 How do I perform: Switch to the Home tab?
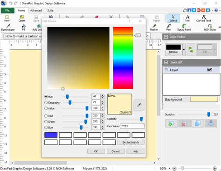[21, 10]
